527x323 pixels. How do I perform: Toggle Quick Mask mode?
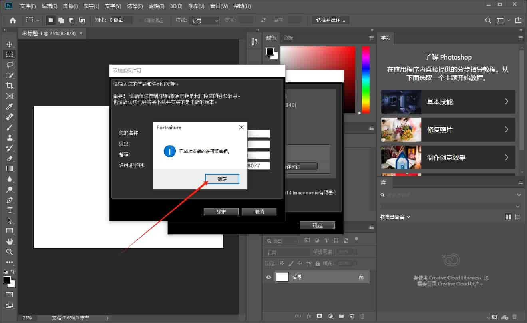(10, 295)
